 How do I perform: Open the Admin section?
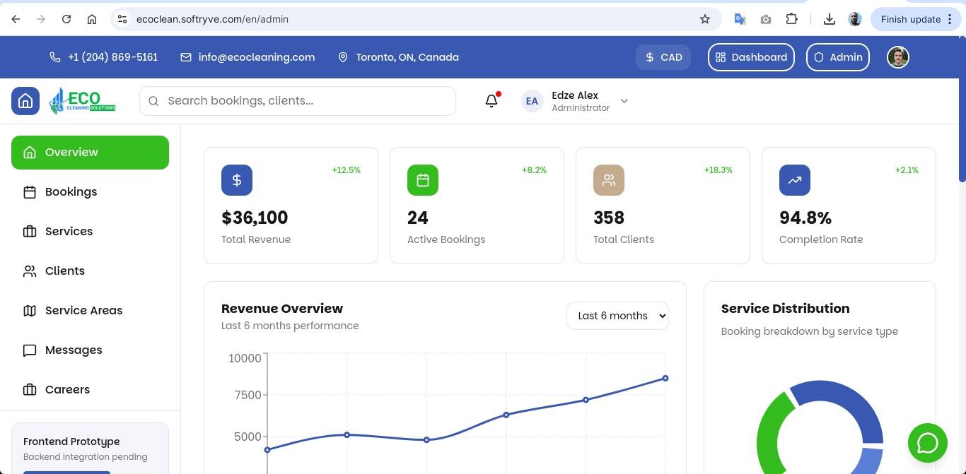pos(838,57)
